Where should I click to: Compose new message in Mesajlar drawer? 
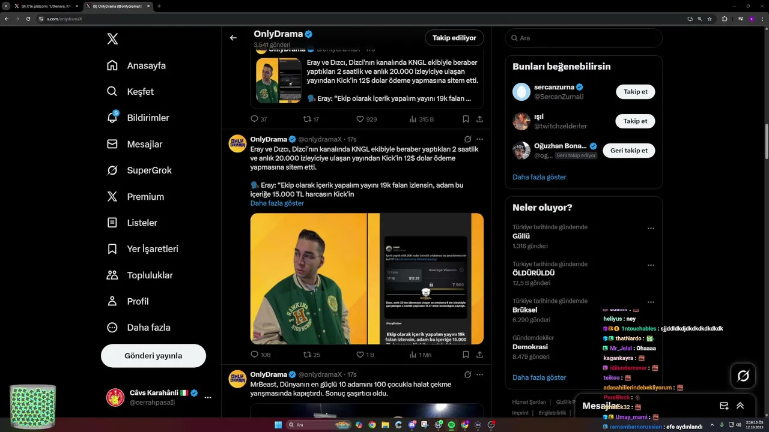pyautogui.click(x=724, y=406)
